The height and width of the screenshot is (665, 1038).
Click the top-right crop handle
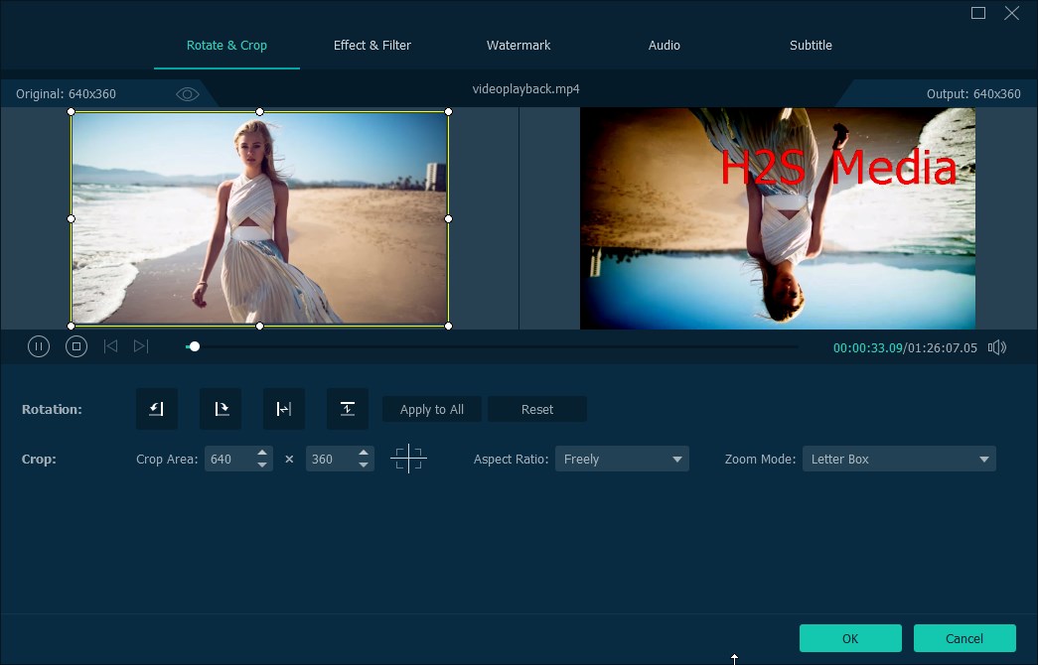coord(448,111)
